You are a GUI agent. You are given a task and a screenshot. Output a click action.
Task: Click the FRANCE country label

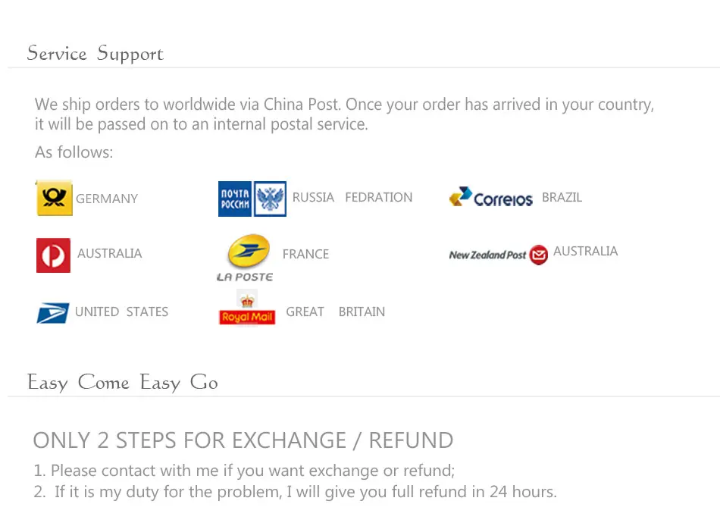pyautogui.click(x=306, y=254)
